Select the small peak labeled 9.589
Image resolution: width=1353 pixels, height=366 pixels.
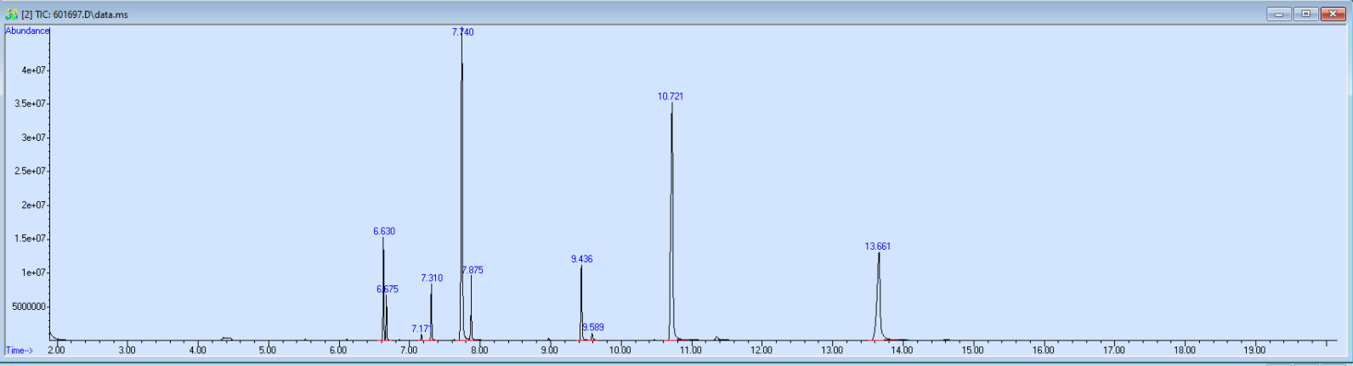(x=593, y=328)
